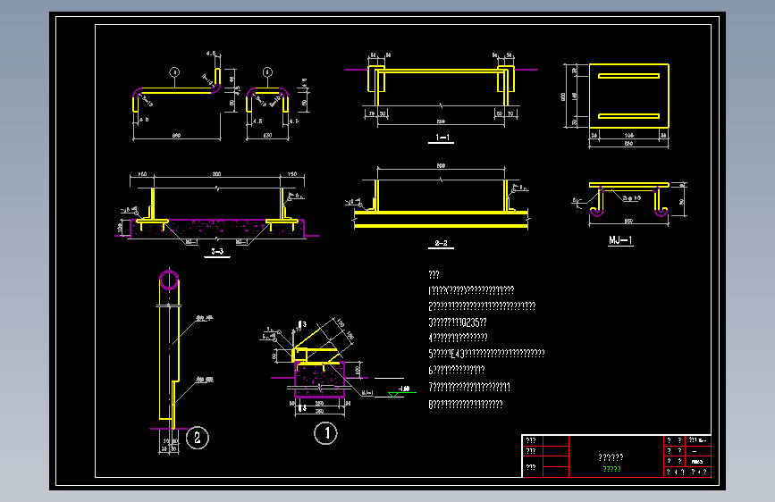775x502 pixels.
Task: Click the magenta pipe circle atop detail 2
Action: (169, 280)
